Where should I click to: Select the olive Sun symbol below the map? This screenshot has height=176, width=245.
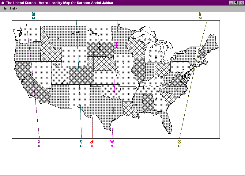pyautogui.click(x=179, y=142)
